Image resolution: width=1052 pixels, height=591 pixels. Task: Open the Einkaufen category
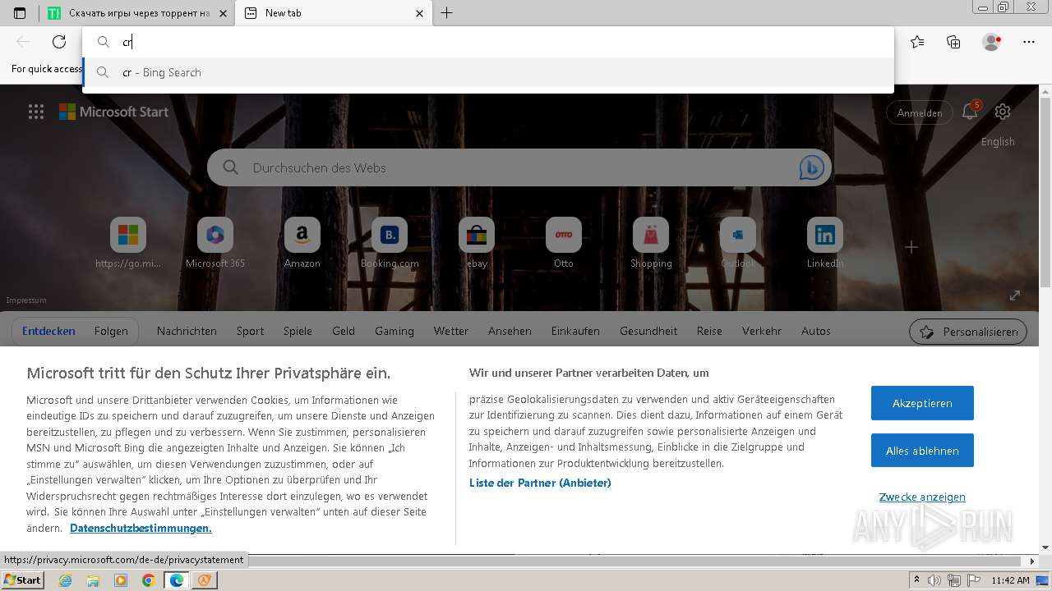(575, 331)
